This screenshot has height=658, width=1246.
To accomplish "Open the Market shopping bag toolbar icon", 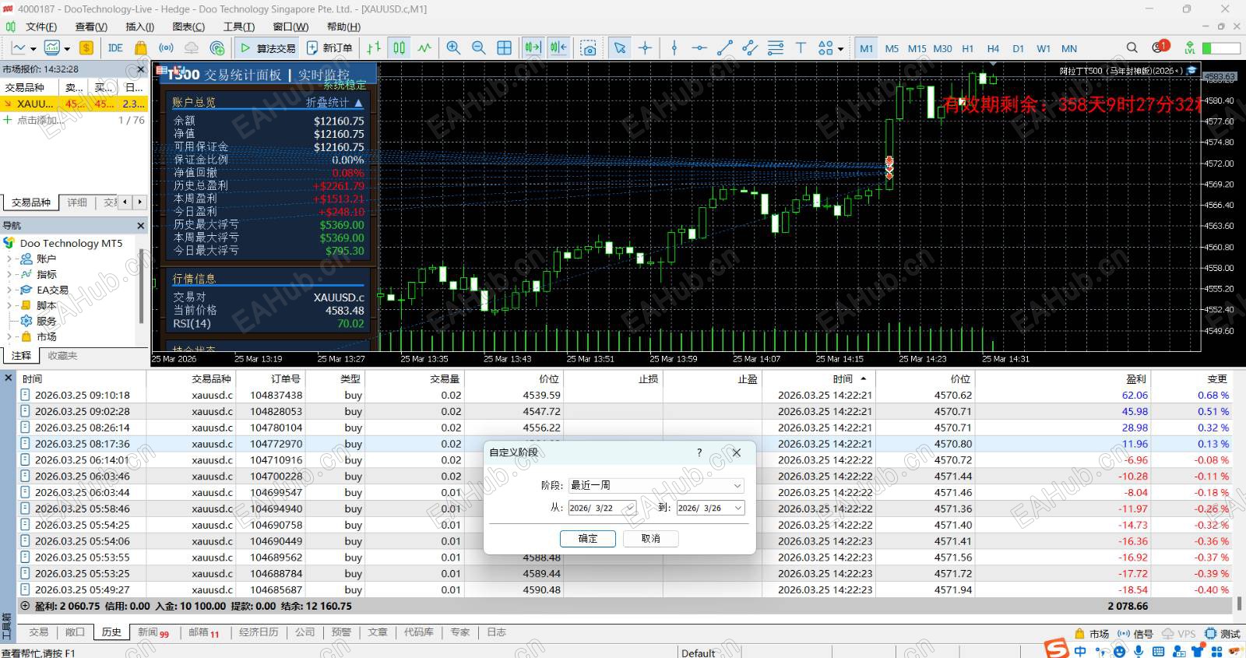I will [x=141, y=48].
